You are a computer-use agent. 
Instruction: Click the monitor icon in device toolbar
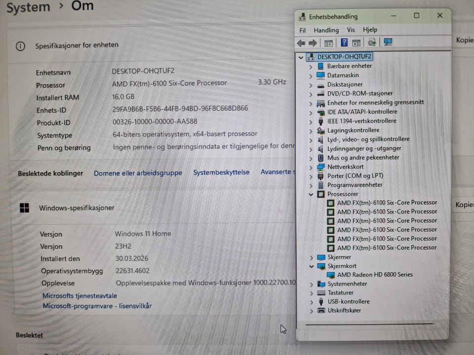click(388, 42)
